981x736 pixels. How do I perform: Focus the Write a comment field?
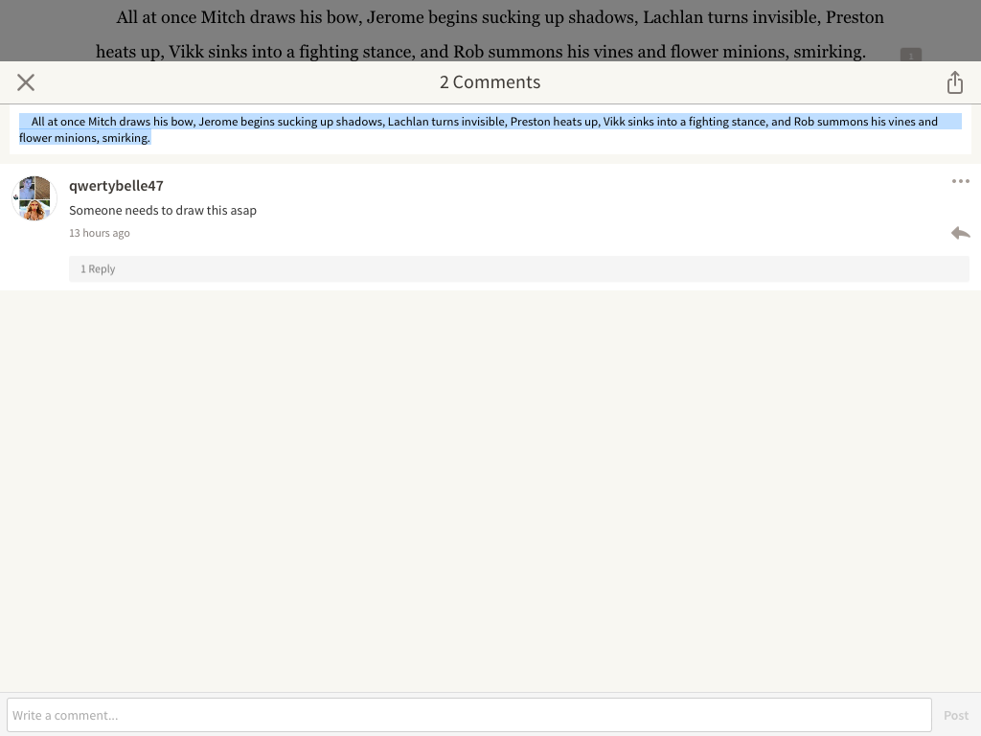pyautogui.click(x=469, y=715)
